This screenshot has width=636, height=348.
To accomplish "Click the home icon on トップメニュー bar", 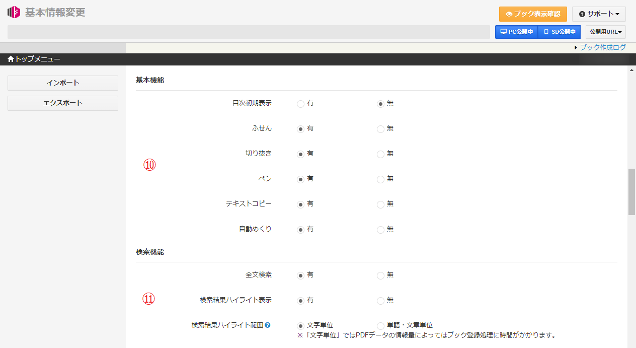I will point(10,59).
